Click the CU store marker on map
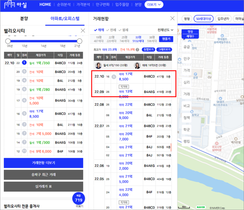 pyautogui.click(x=210, y=73)
